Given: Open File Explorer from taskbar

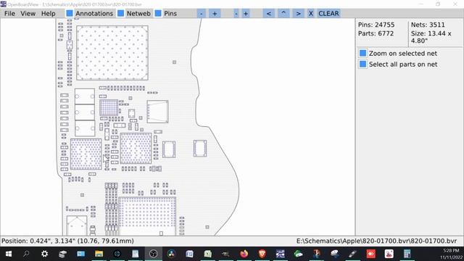Looking at the screenshot, I should point(99,254).
